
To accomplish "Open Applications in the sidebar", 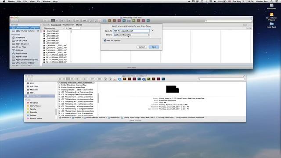I will pyautogui.click(x=21, y=54).
